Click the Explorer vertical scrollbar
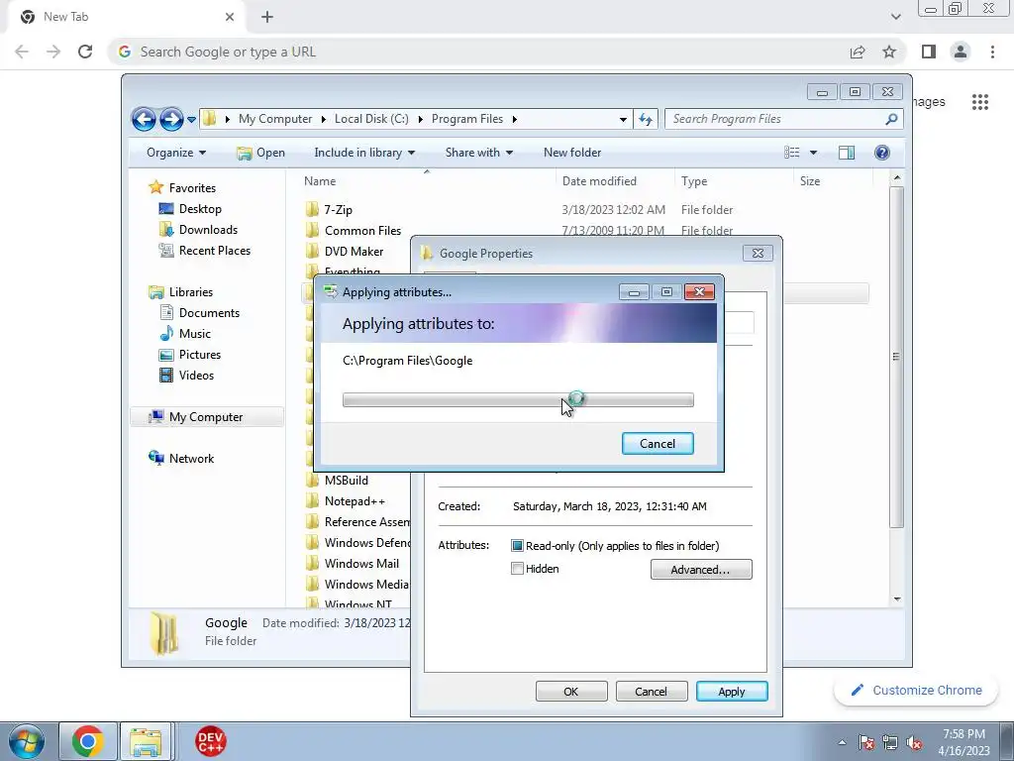This screenshot has height=761, width=1014. (896, 356)
